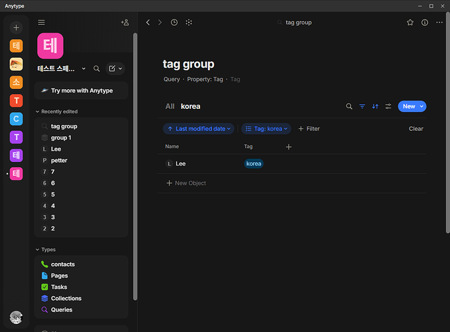
Task: Open the contacts type
Action: click(81, 264)
